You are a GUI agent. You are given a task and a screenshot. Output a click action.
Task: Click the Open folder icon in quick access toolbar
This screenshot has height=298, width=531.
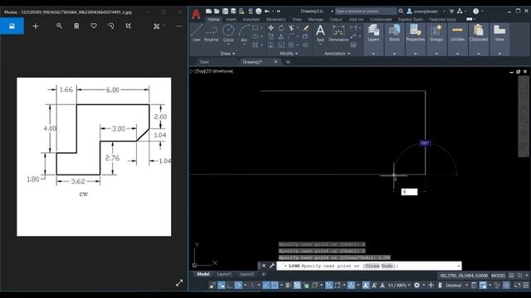click(217, 11)
